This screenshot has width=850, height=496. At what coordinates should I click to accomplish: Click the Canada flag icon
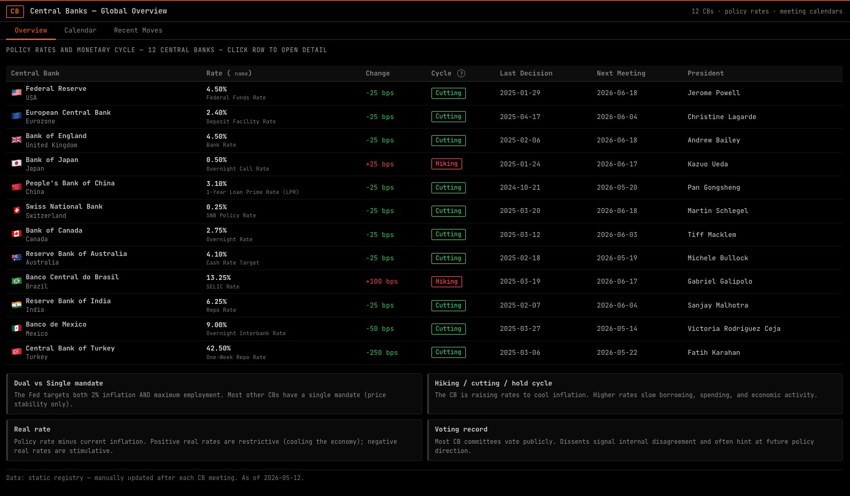point(17,234)
